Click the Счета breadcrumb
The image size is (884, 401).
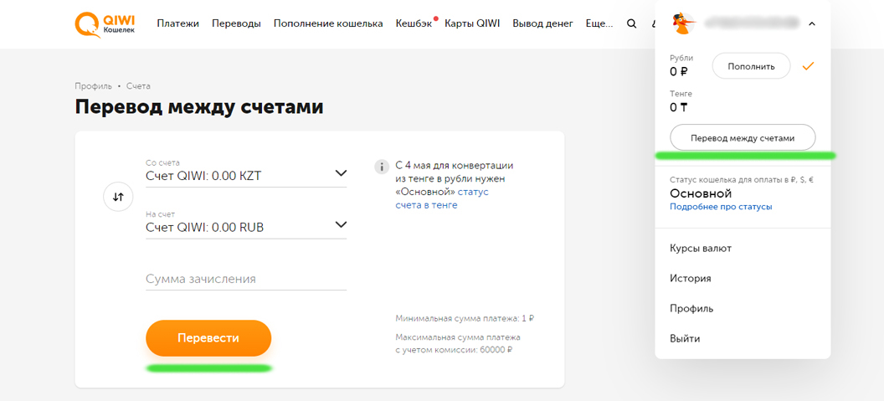(x=138, y=85)
